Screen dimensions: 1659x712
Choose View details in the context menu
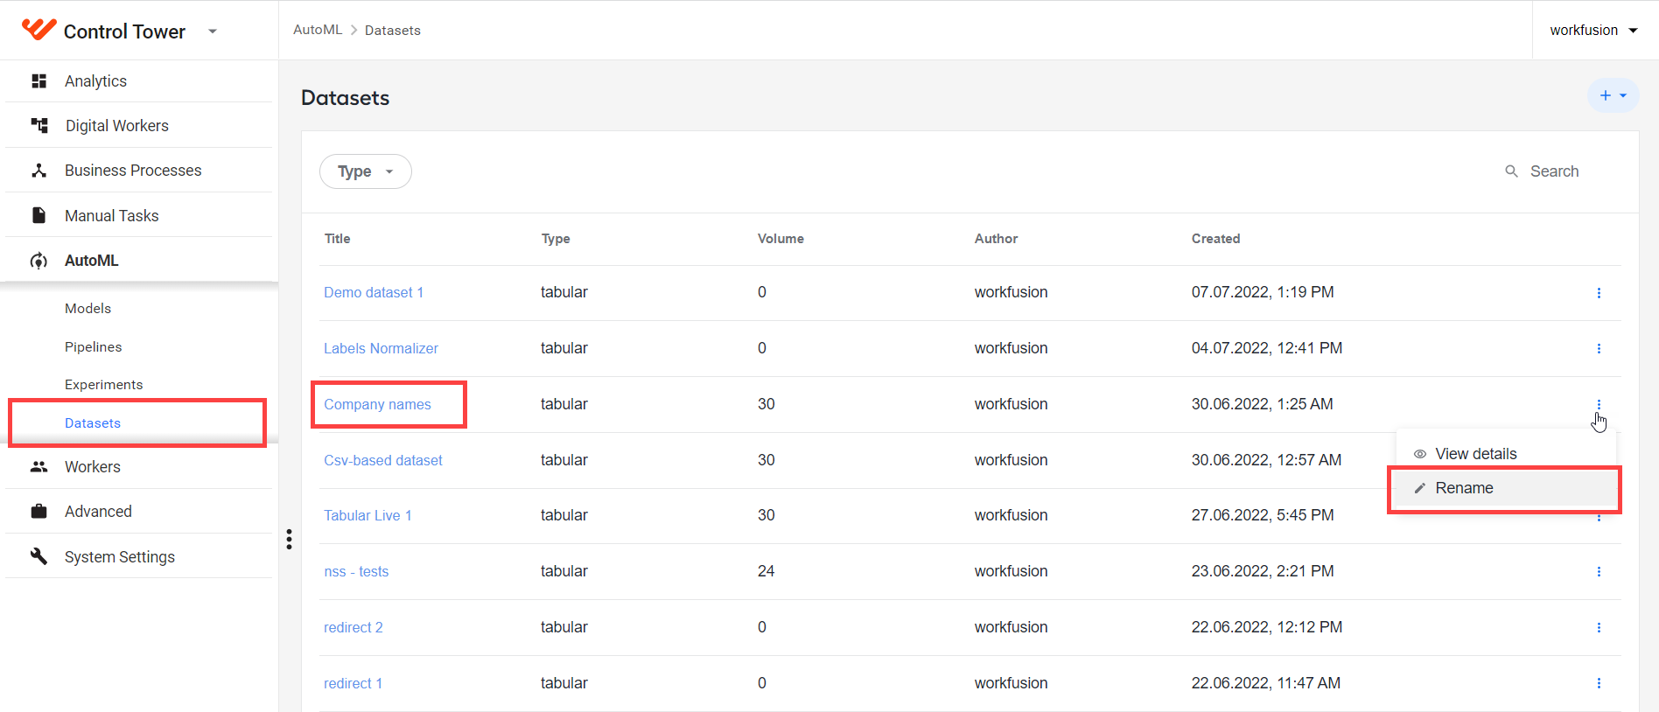[1505, 454]
